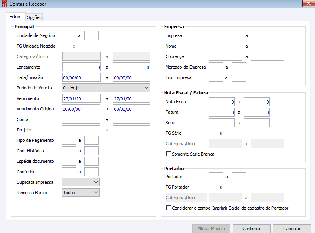This screenshot has width=315, height=233.
Task: Close the Contas a Receber dialog
Action: tap(309, 4)
